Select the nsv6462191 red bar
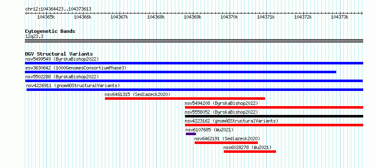This screenshot has height=168, width=375. 226,143
